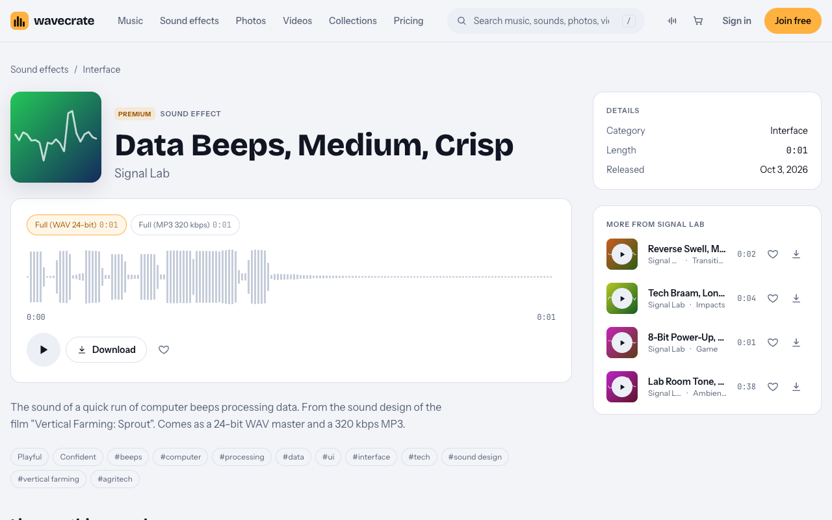Download the 8-Bit Power-Up track
Image resolution: width=832 pixels, height=520 pixels.
coord(796,343)
